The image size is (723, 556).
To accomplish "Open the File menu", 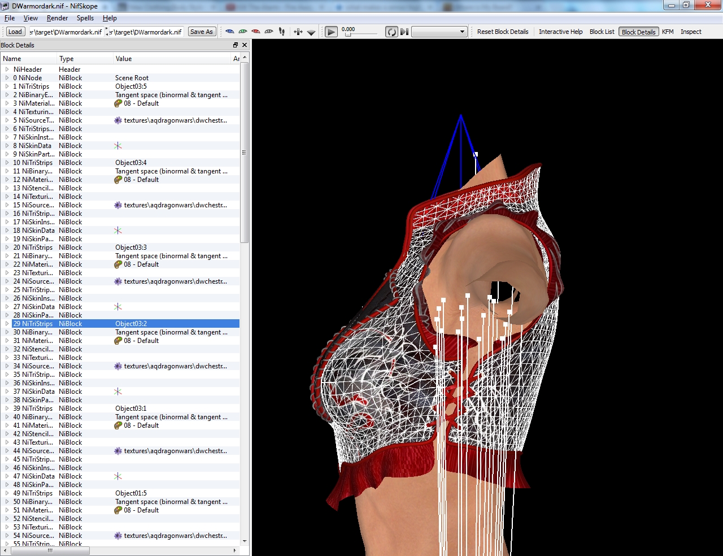I will (x=10, y=18).
